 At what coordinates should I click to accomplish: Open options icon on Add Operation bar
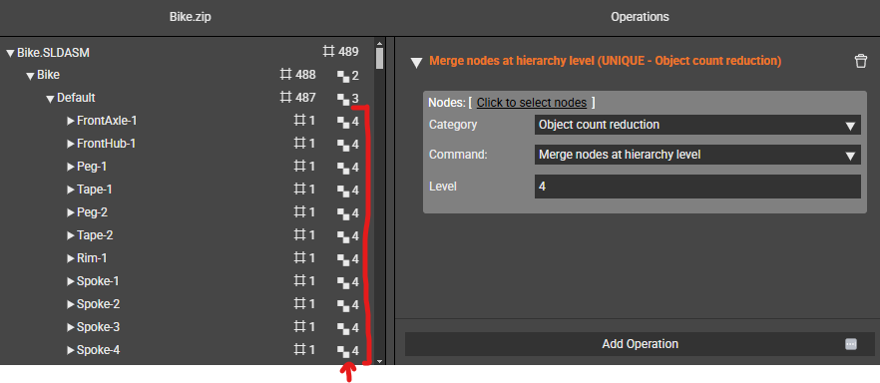point(851,344)
